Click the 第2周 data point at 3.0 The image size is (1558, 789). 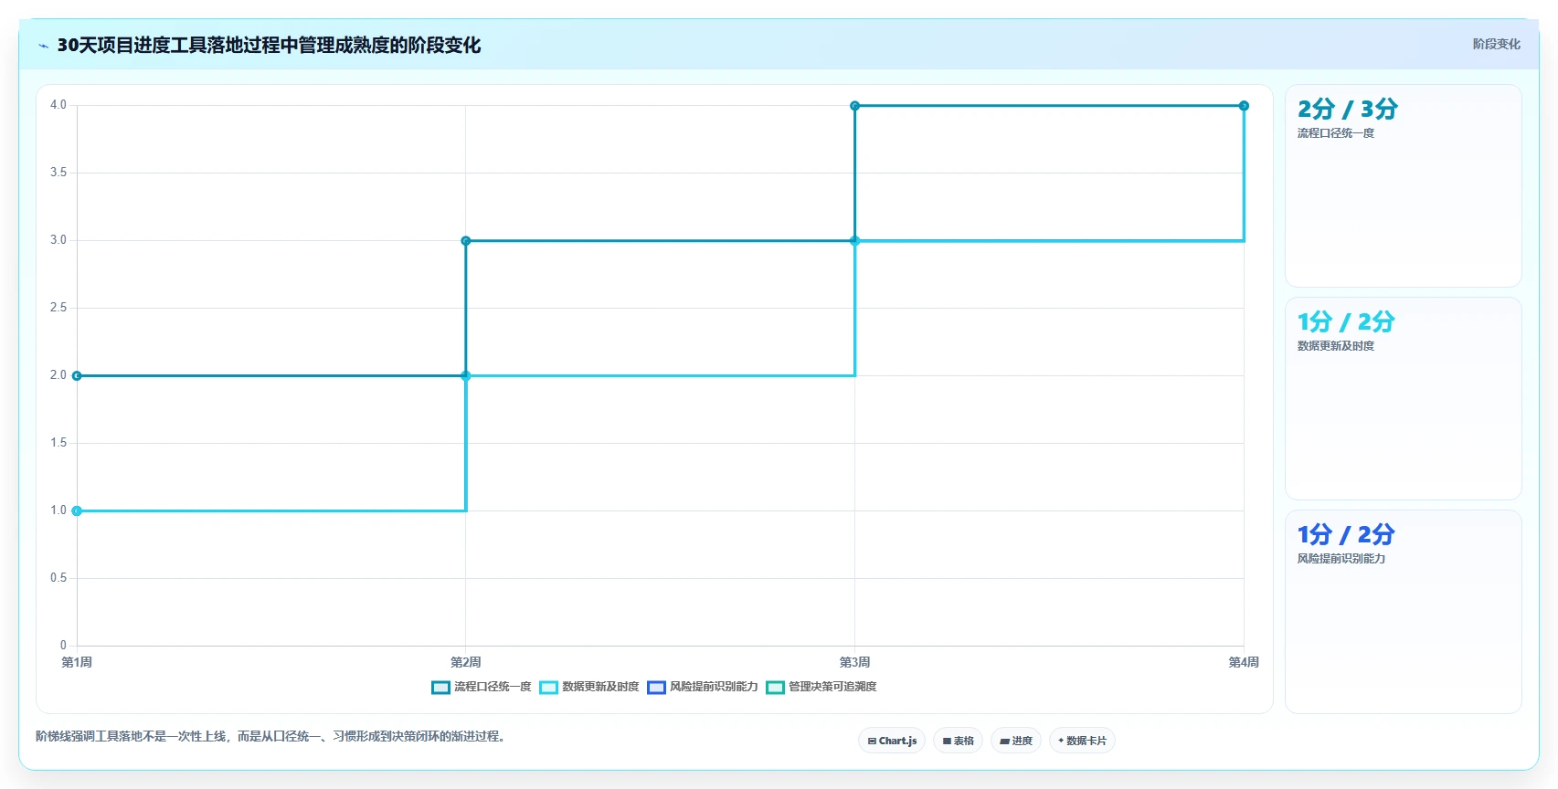(x=466, y=241)
